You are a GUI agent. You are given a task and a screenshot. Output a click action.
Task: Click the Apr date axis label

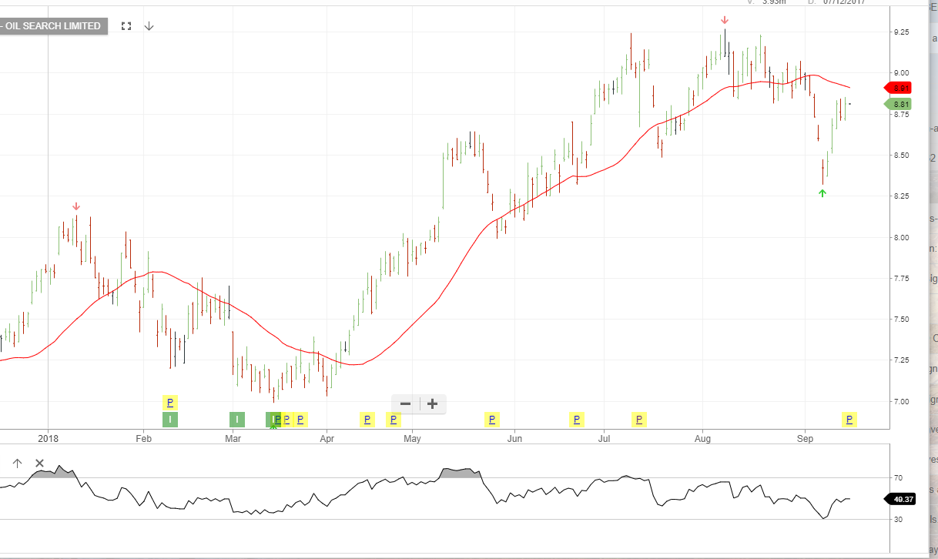[327, 438]
